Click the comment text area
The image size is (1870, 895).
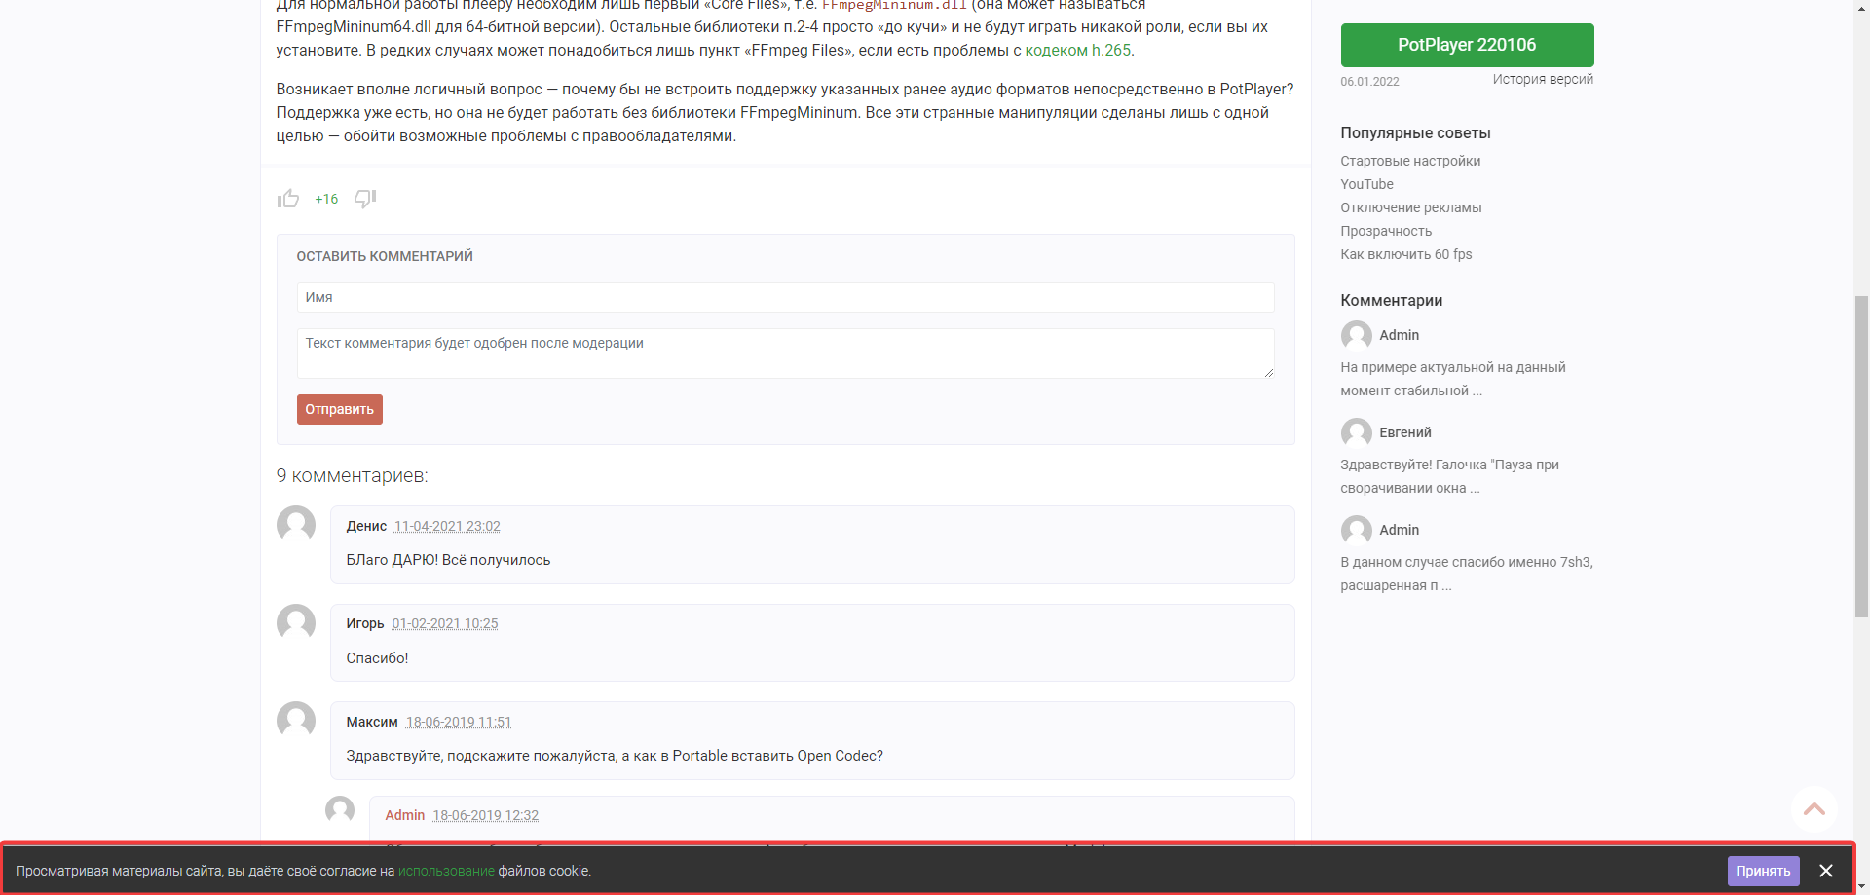pos(785,353)
